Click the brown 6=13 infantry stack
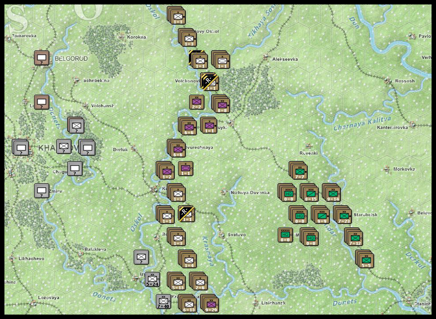Screen dimensions: 436x319 coord(187,303)
